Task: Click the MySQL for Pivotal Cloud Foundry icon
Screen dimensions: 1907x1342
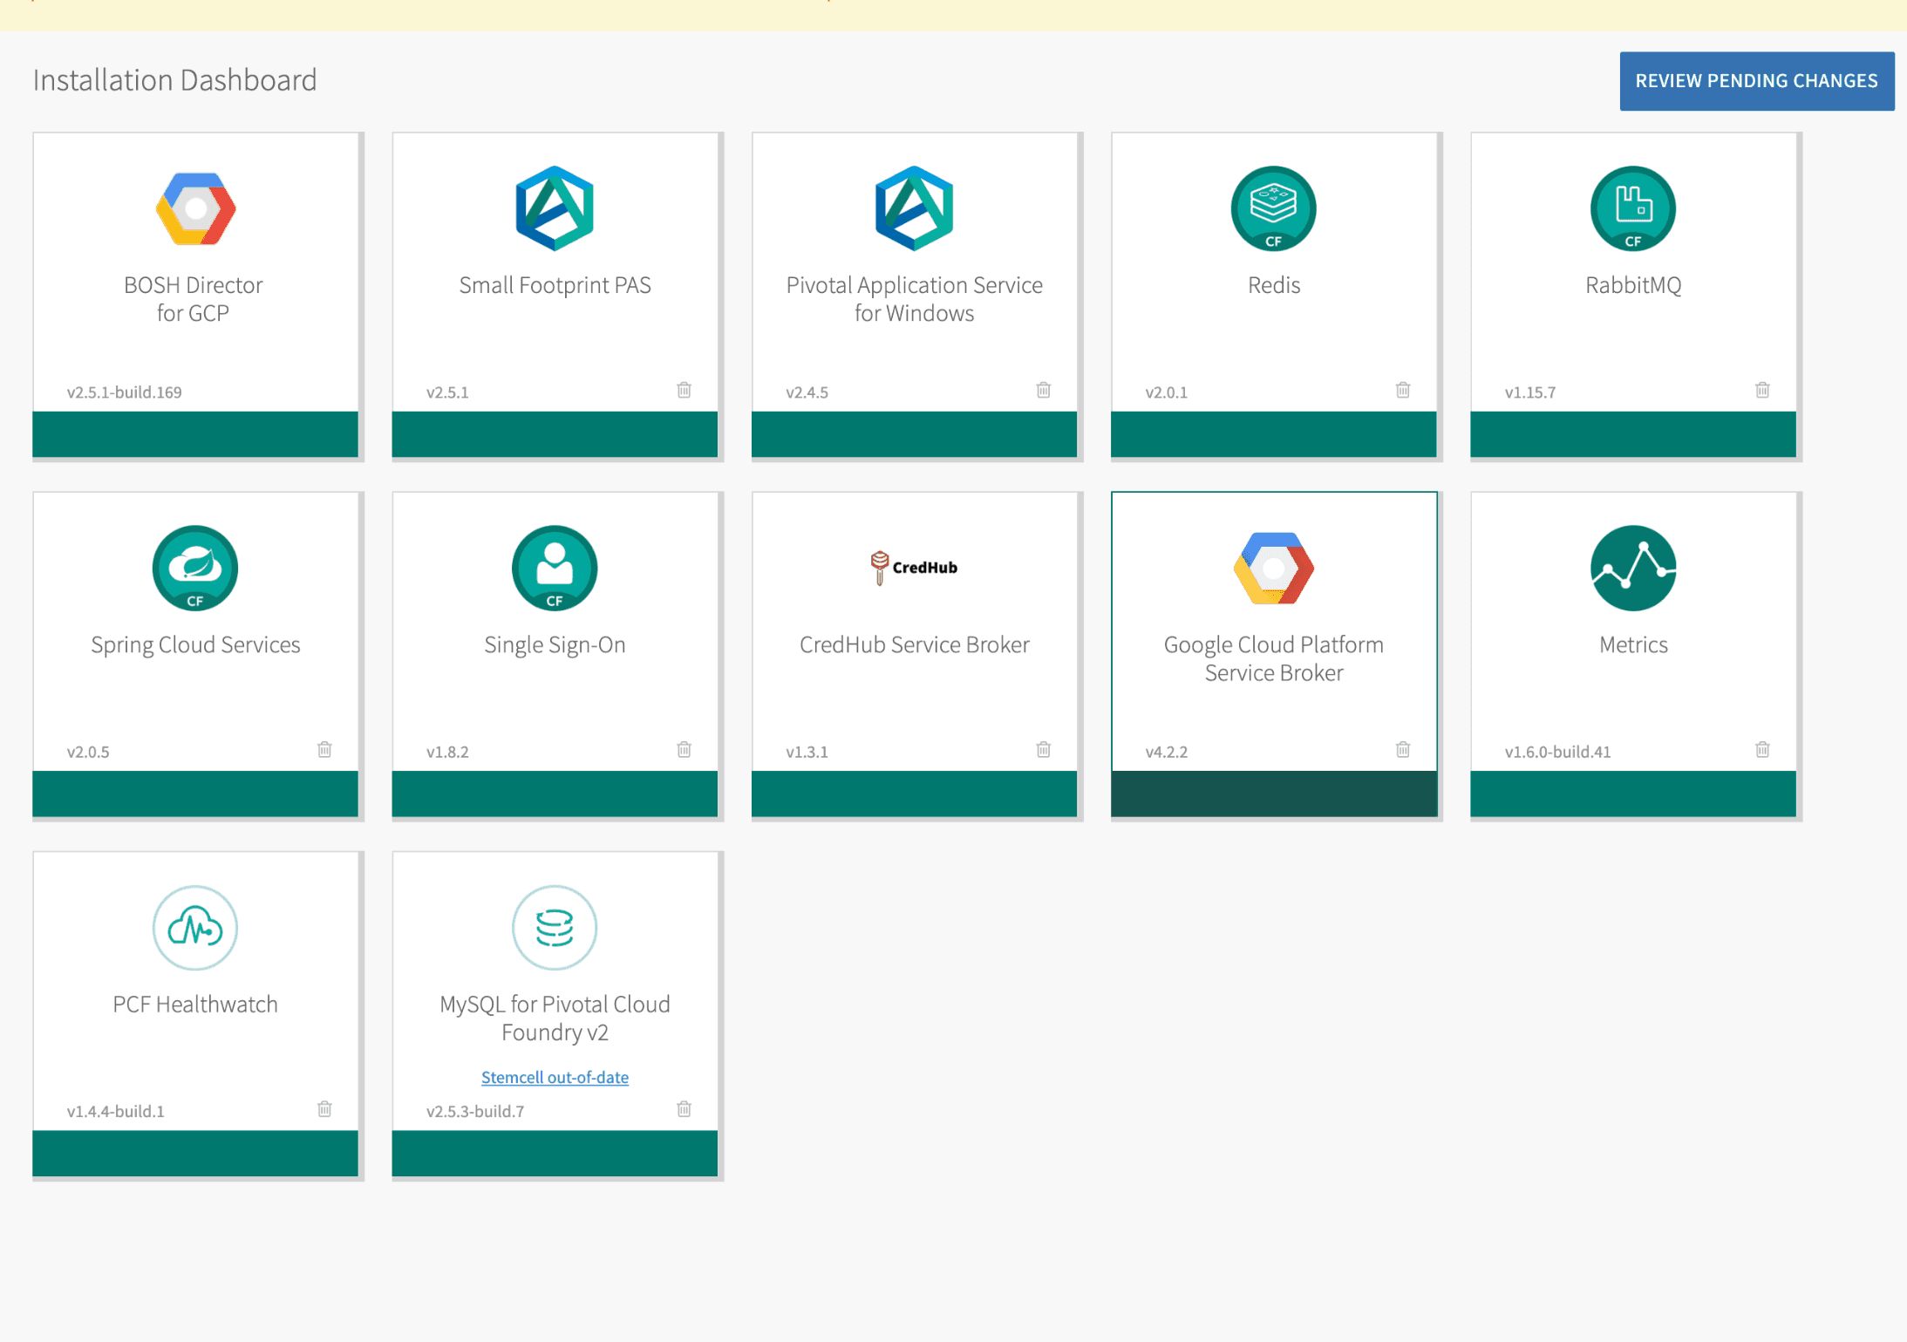Action: pyautogui.click(x=555, y=928)
